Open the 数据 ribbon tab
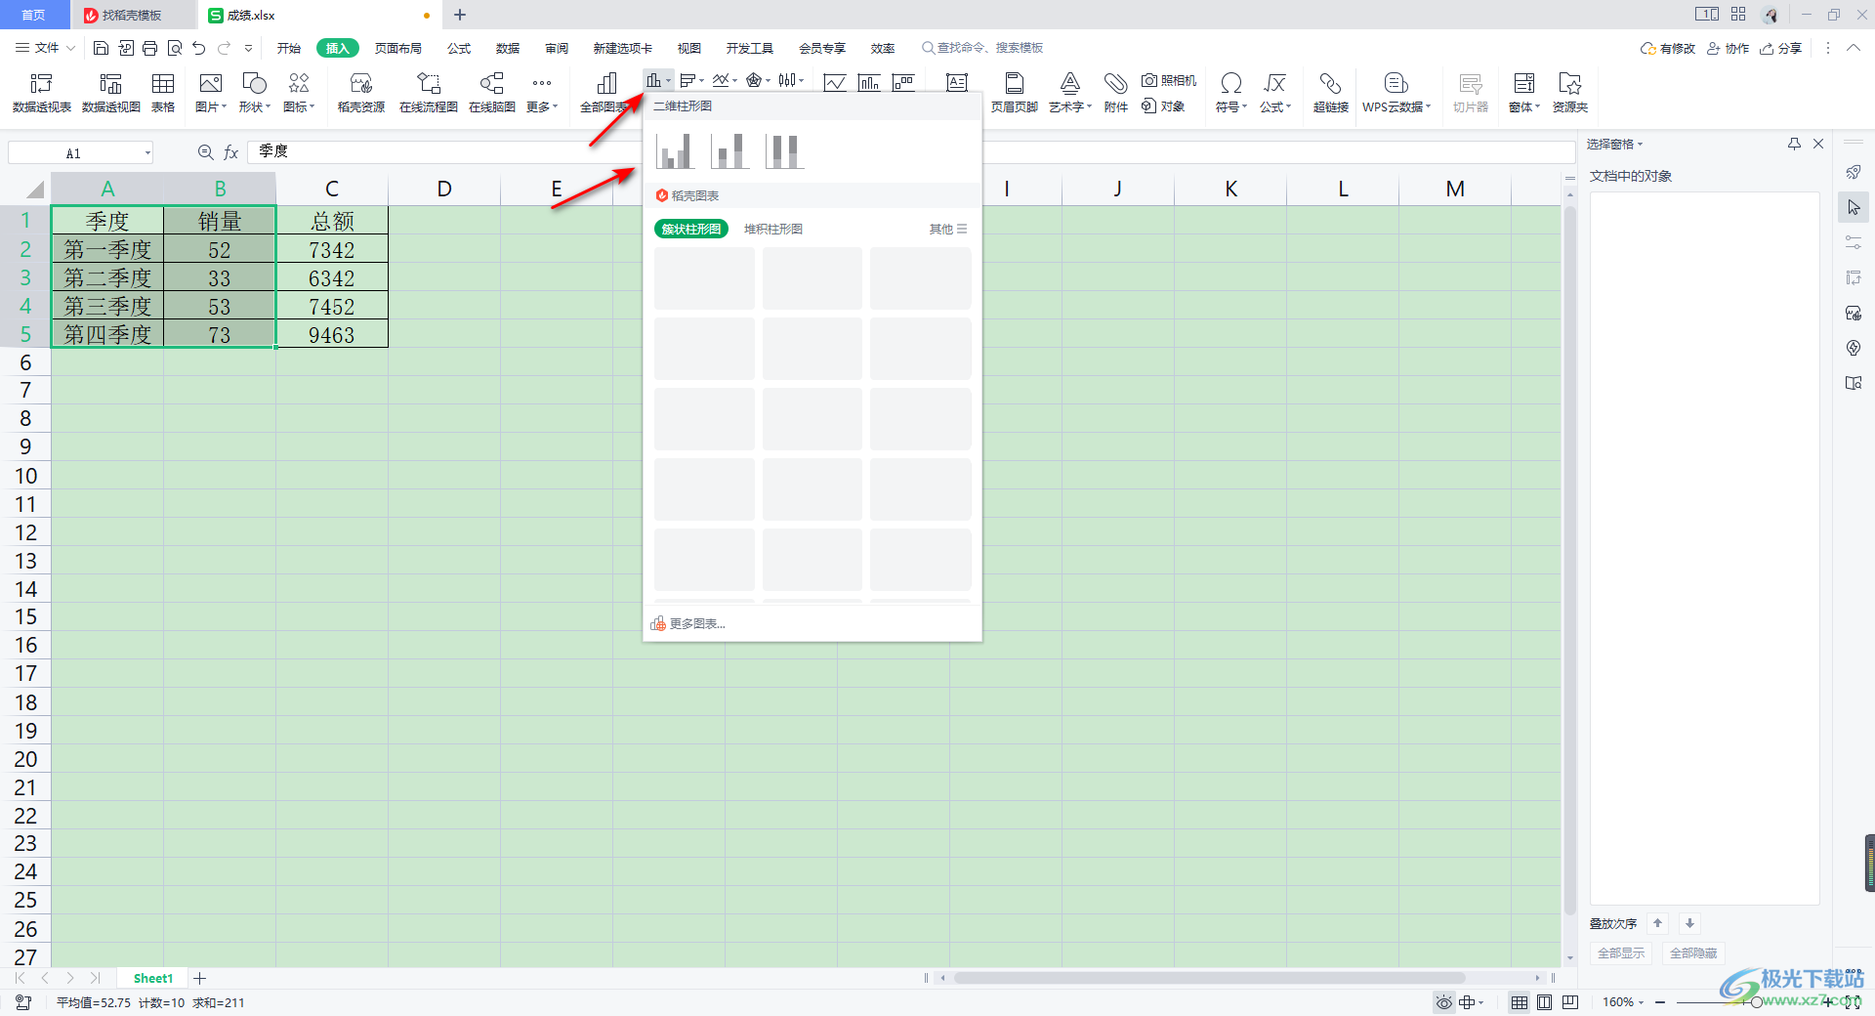 [508, 48]
